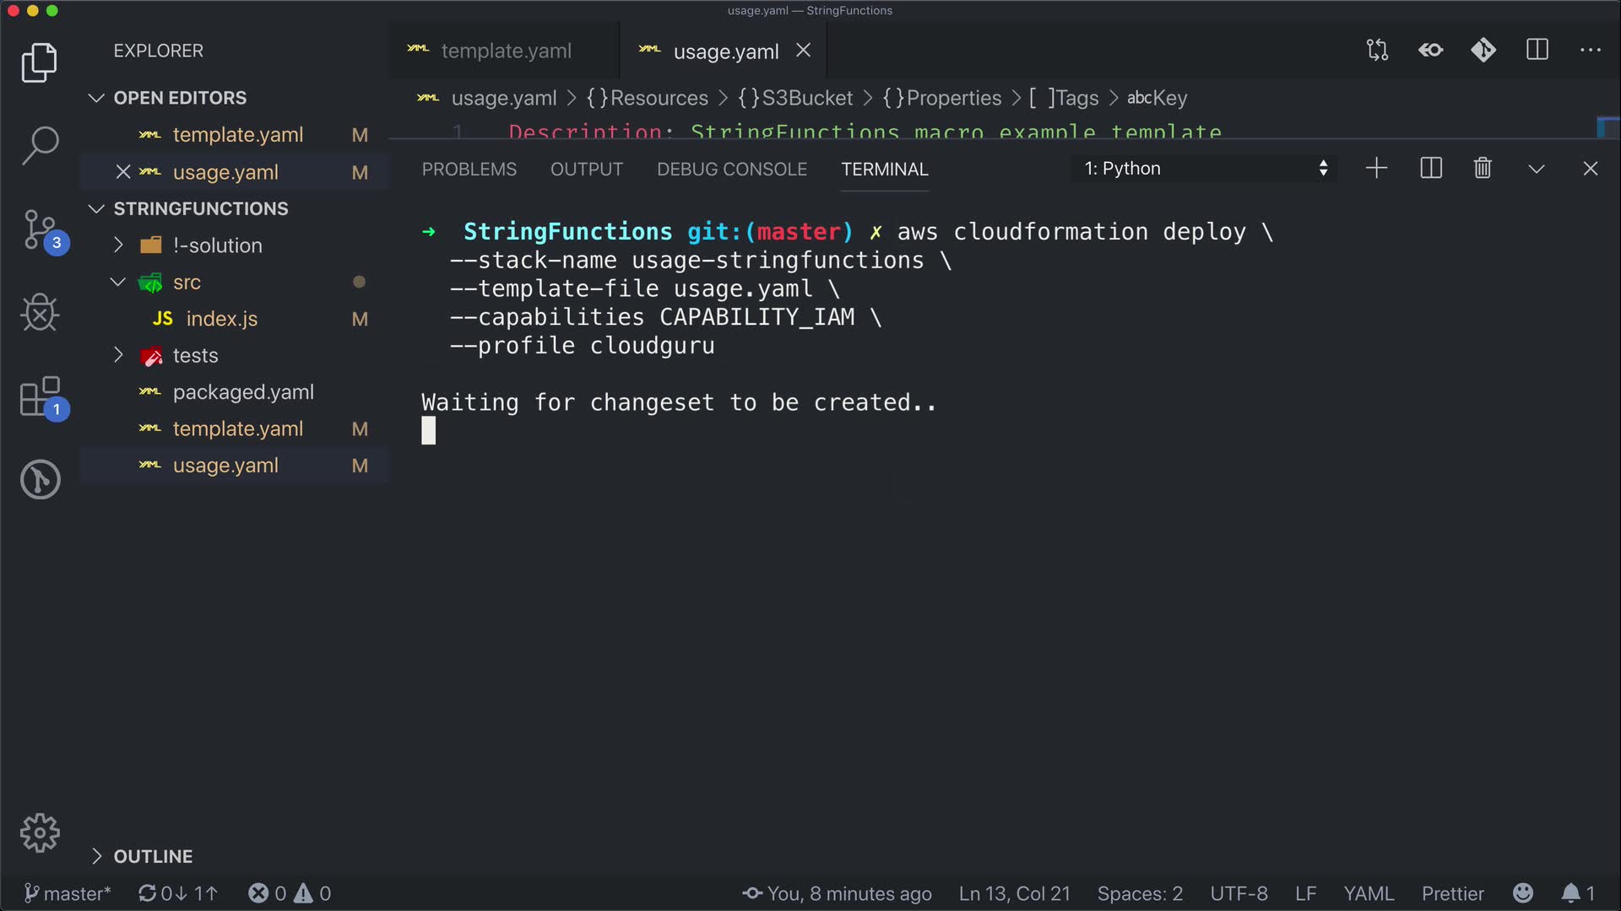This screenshot has height=911, width=1621.
Task: Open the terminal selector dropdown '1: Python'
Action: (1205, 169)
